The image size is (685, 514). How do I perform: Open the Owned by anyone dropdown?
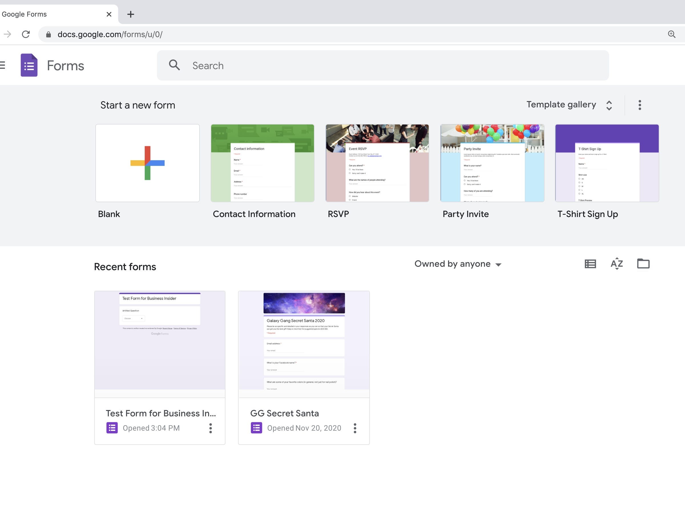pos(458,264)
